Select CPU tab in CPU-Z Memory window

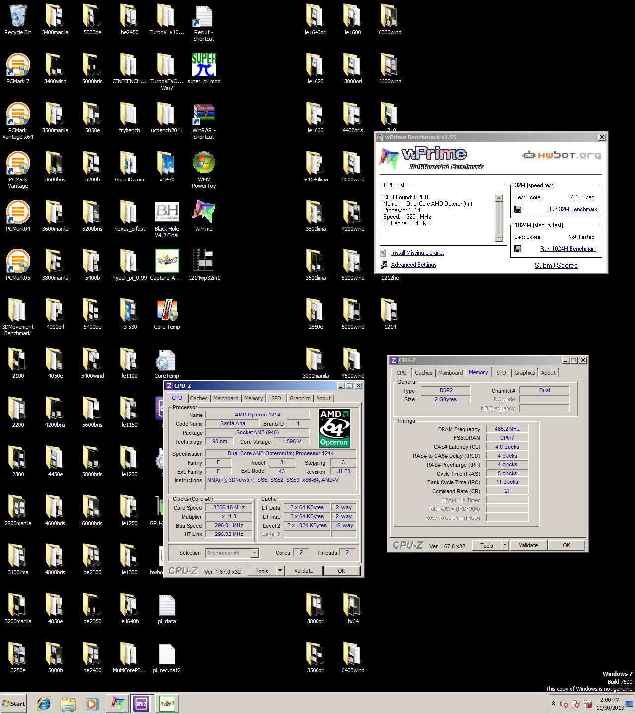coord(401,373)
